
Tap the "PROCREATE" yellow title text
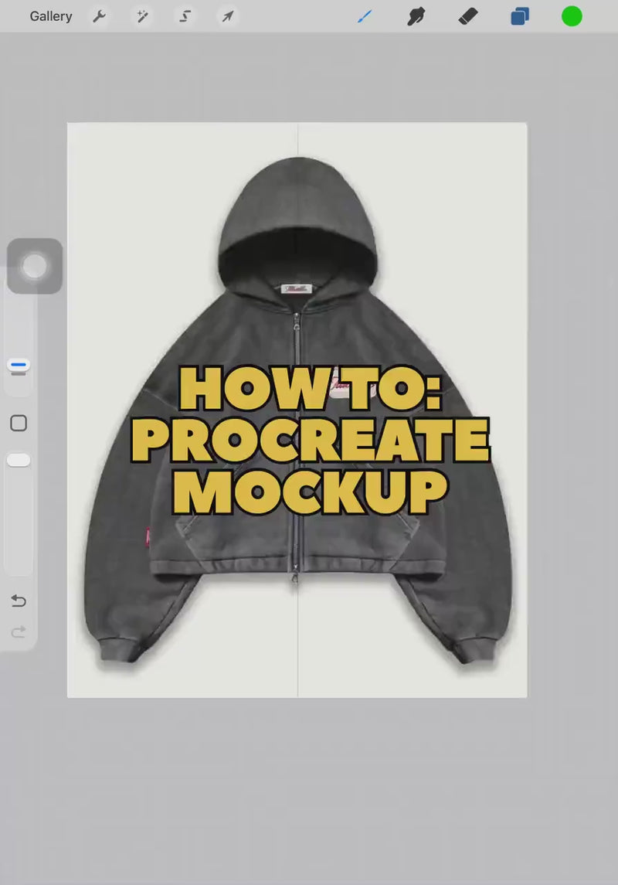tap(311, 441)
